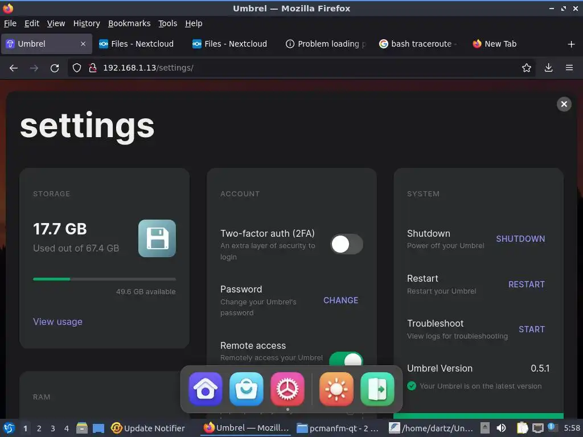Click the SHUTDOWN button

520,239
